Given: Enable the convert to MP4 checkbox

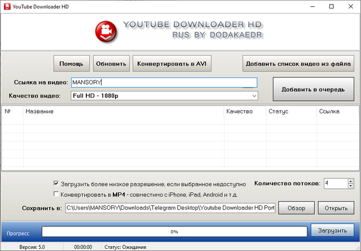Looking at the screenshot, I should [55, 195].
